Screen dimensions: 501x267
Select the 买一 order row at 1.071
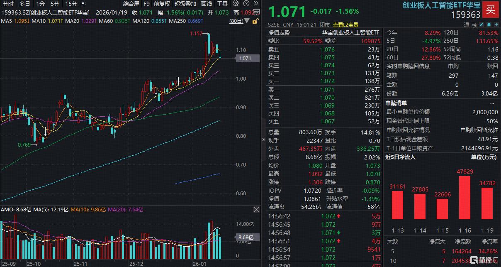point(324,90)
